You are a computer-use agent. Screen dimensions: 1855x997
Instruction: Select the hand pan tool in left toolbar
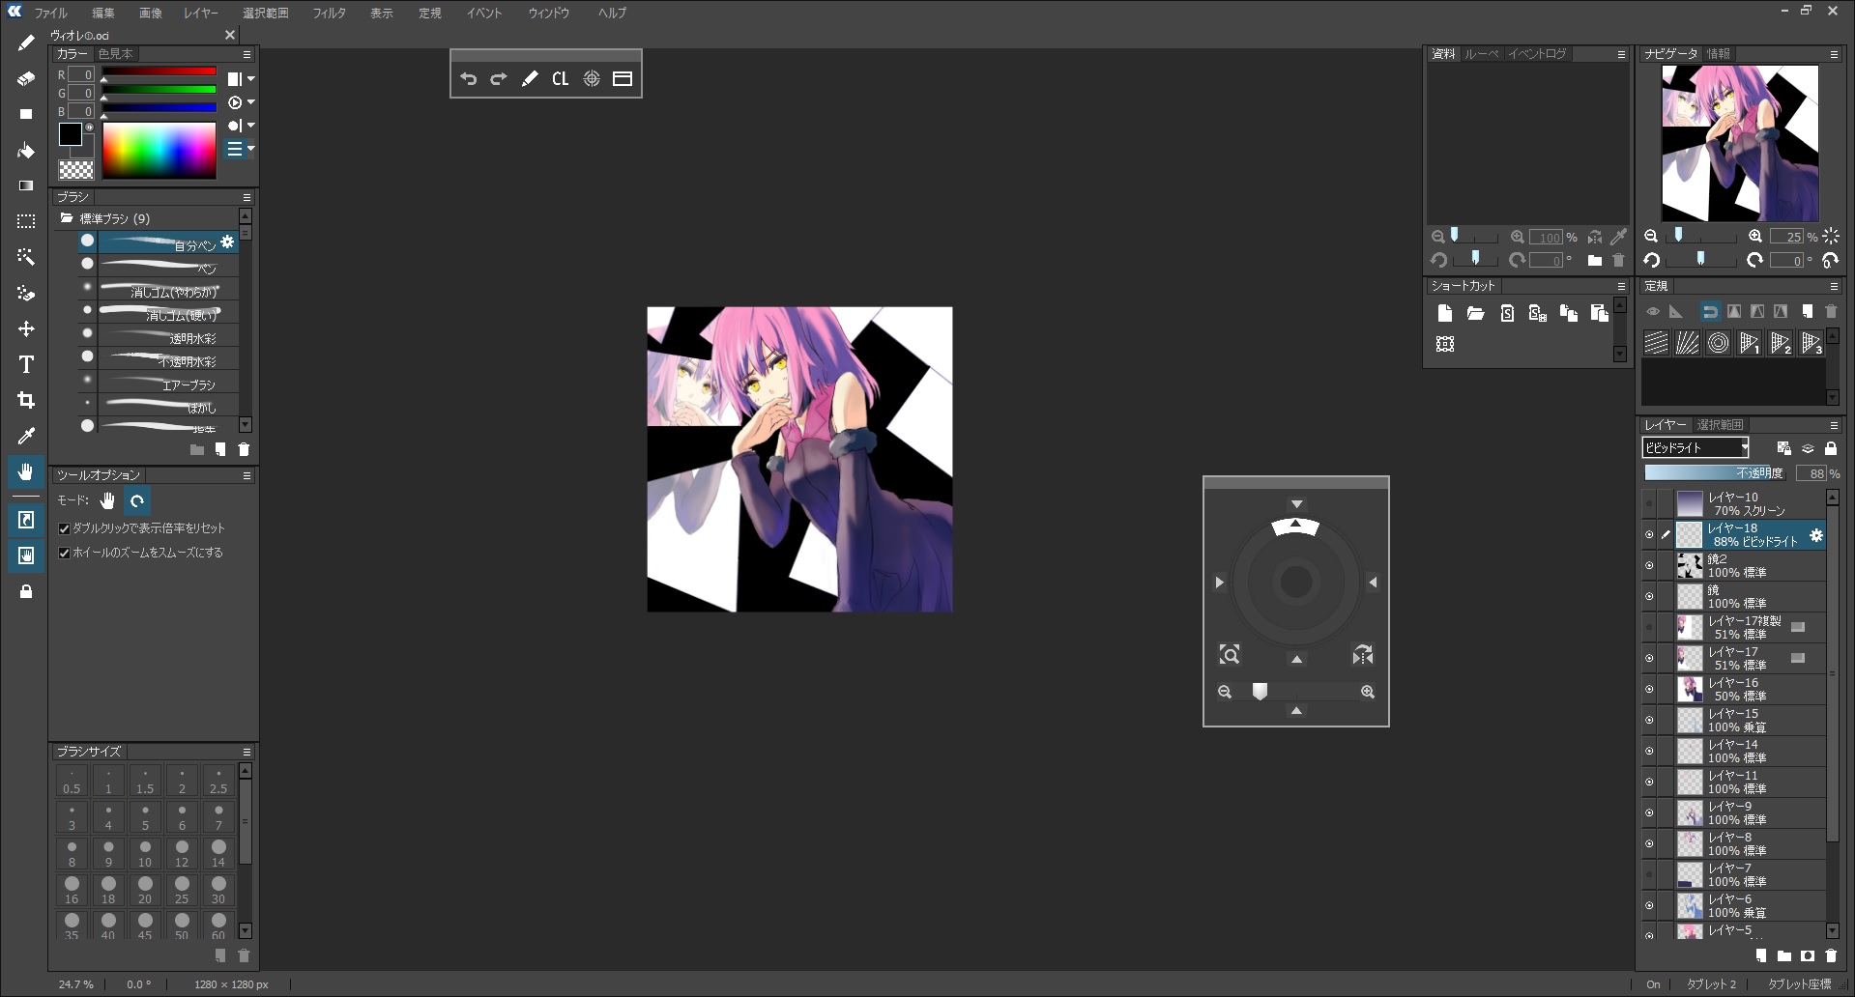pyautogui.click(x=26, y=471)
